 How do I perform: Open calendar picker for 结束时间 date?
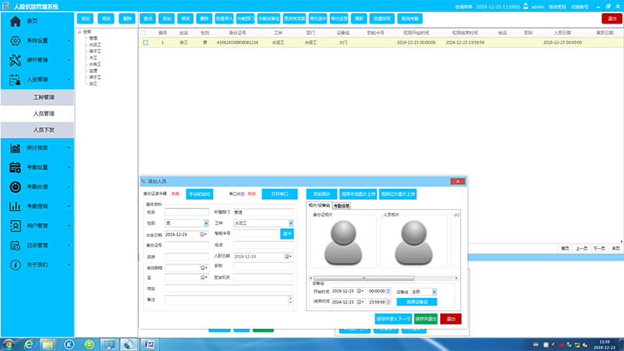tap(360, 302)
